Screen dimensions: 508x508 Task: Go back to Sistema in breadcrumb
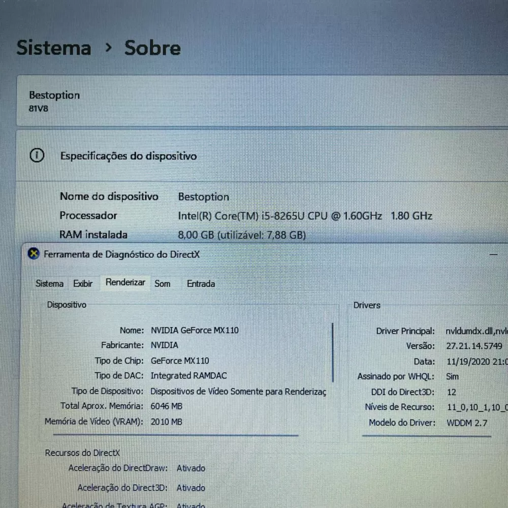(54, 48)
